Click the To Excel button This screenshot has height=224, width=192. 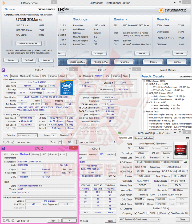click(29, 60)
